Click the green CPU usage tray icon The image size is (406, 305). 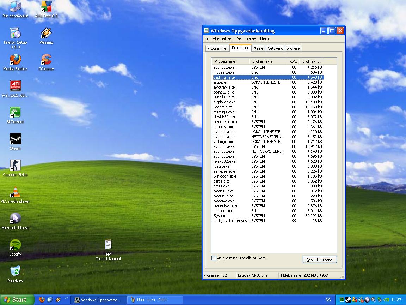pos(342,300)
